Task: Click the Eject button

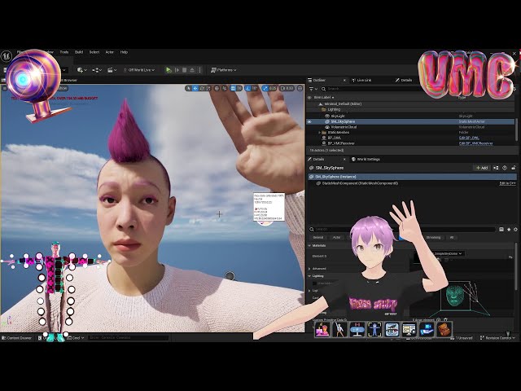Action: [x=192, y=70]
